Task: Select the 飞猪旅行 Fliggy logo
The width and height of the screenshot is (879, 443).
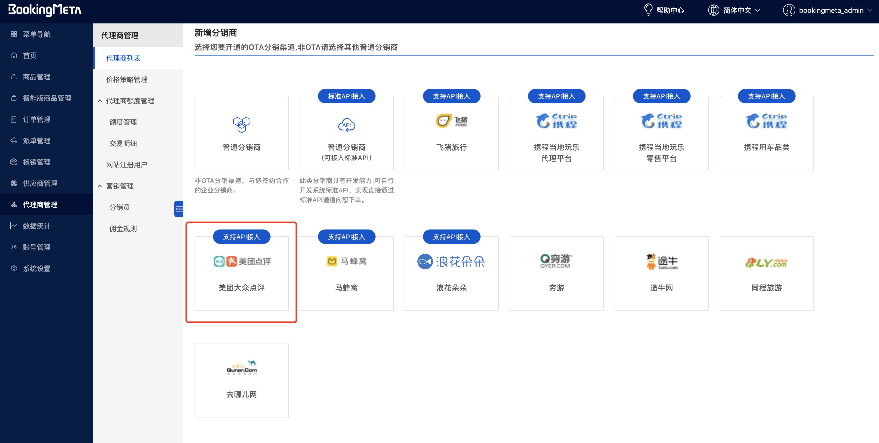Action: 451,121
